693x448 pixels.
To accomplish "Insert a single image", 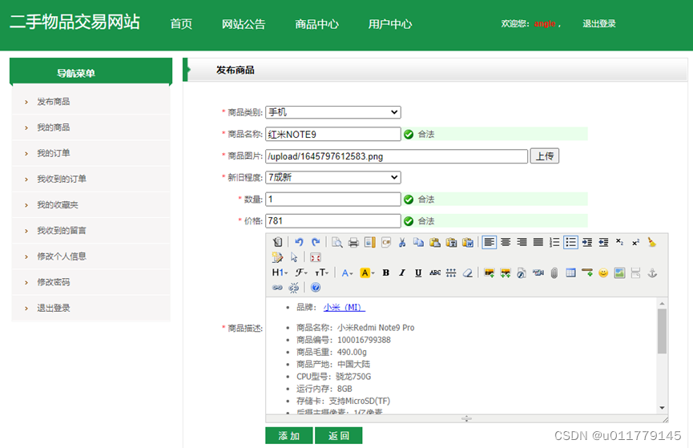I will pyautogui.click(x=489, y=272).
